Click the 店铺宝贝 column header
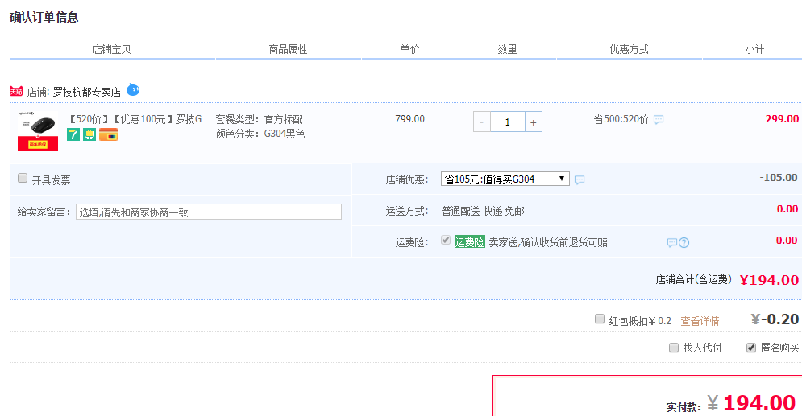Viewport: 802px width, 416px height. point(111,50)
